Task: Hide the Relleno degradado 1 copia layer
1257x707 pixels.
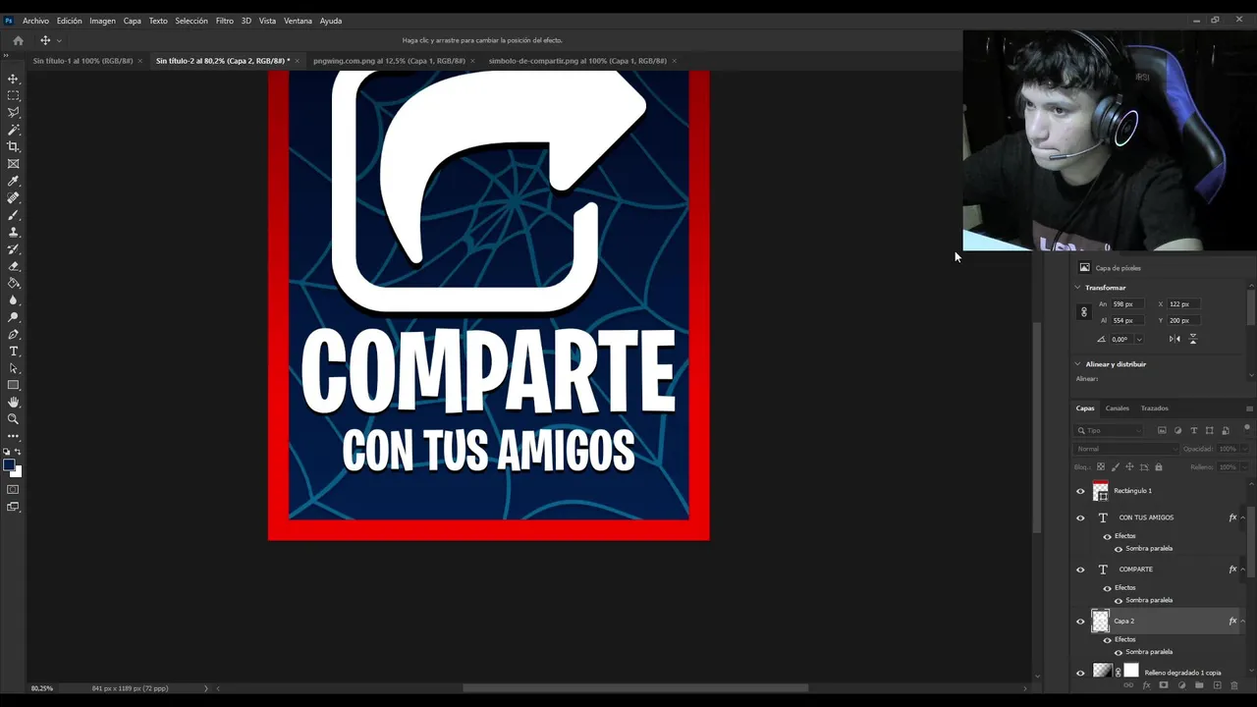Action: (1080, 673)
